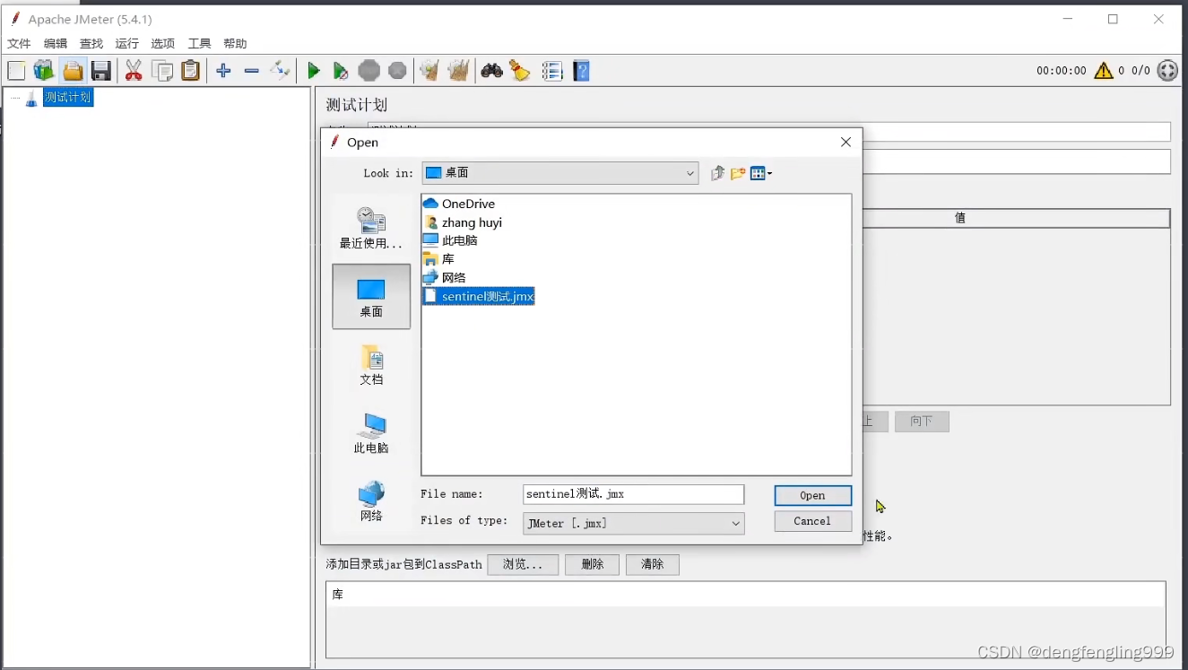Go up one level in Open dialog

pyautogui.click(x=717, y=173)
